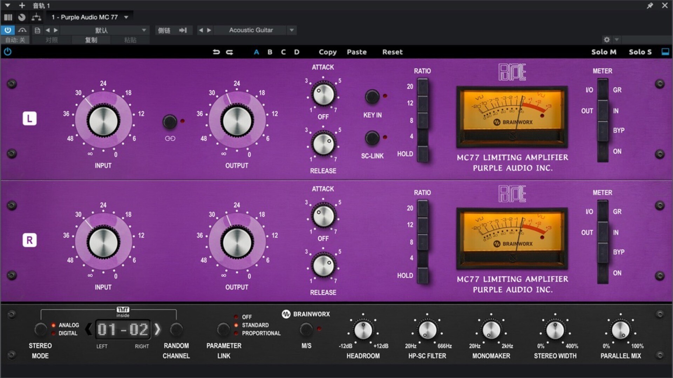Click the undo arrow icon
Image resolution: width=673 pixels, height=378 pixels.
click(216, 52)
